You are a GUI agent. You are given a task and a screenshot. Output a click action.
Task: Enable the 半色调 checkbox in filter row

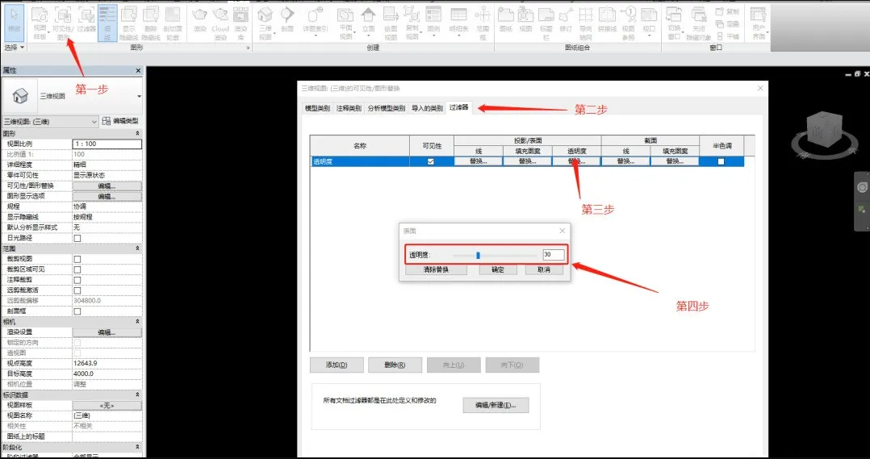(722, 161)
